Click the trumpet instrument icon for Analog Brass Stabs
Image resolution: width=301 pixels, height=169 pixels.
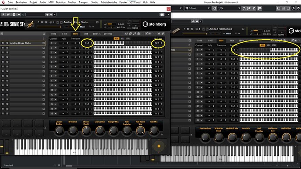[x=30, y=24]
